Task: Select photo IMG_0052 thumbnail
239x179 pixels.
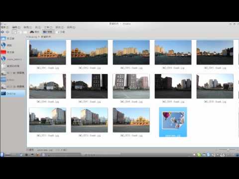Action: (90, 120)
